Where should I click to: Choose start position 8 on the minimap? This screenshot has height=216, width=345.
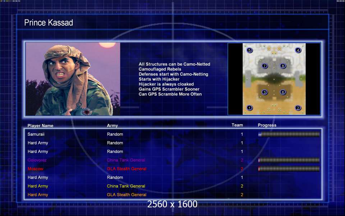tap(283, 66)
